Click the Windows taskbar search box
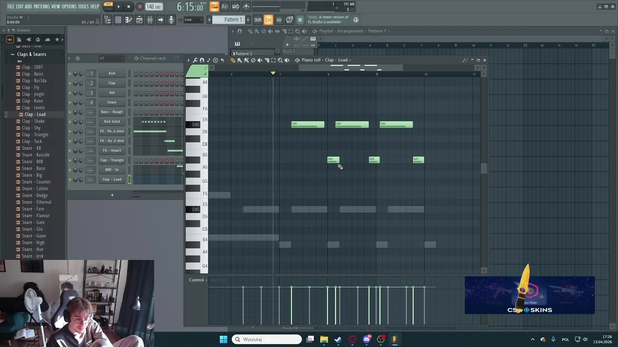The width and height of the screenshot is (618, 347). pyautogui.click(x=267, y=339)
